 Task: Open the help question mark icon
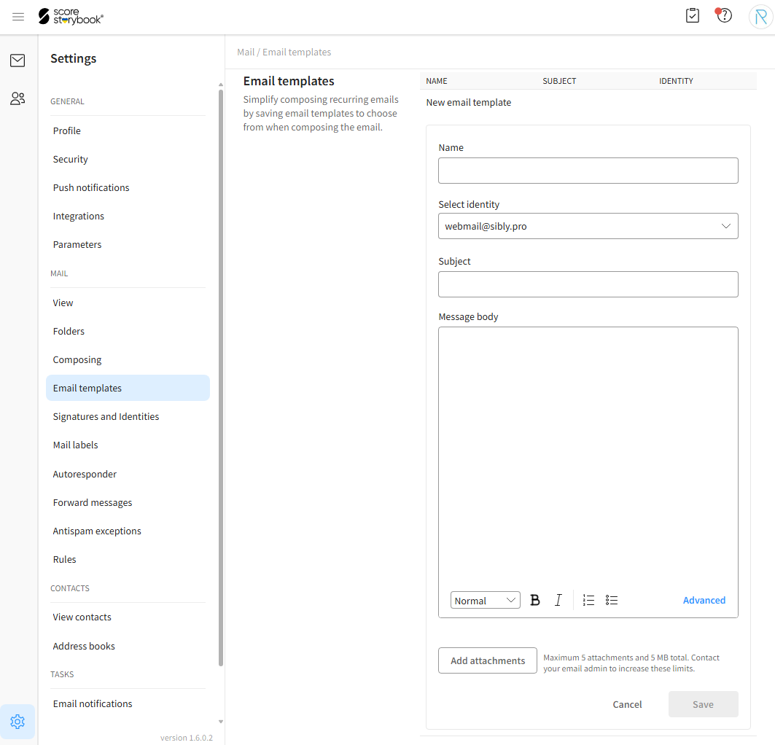[x=724, y=15]
